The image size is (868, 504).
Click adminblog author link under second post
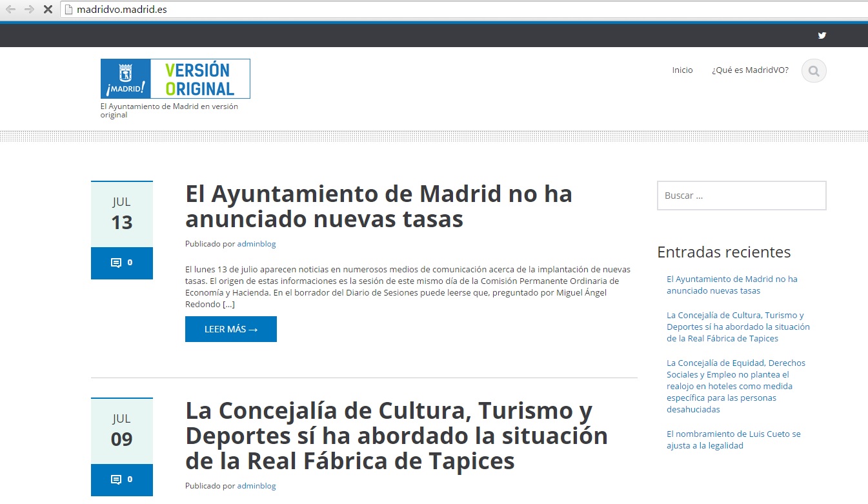pyautogui.click(x=256, y=486)
